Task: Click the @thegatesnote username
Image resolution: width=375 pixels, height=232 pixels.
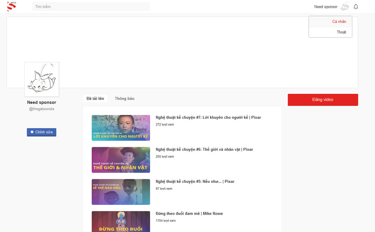Action: [x=42, y=109]
